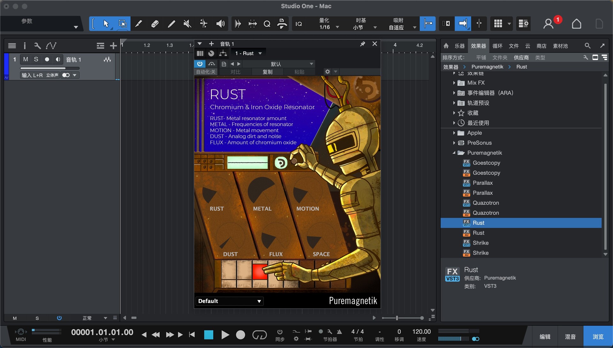
Task: Open the 1 - Rust insert dropdown
Action: (248, 53)
